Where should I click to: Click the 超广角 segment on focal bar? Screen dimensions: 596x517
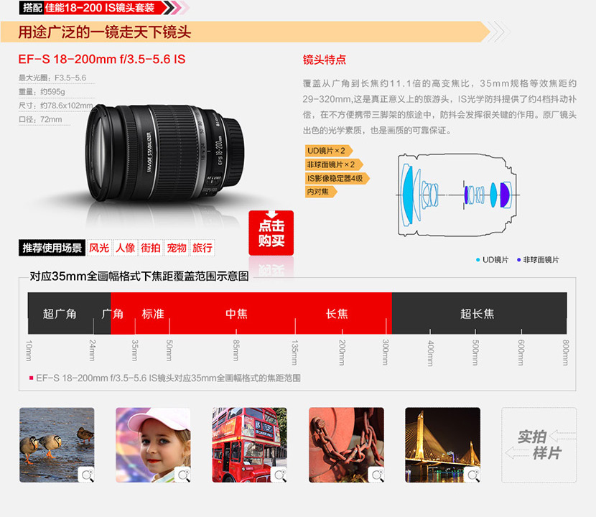[60, 314]
